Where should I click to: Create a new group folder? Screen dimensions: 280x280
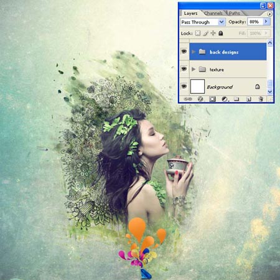[x=236, y=99]
